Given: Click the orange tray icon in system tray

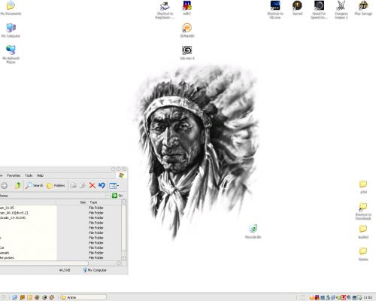Looking at the screenshot, I should (x=312, y=298).
